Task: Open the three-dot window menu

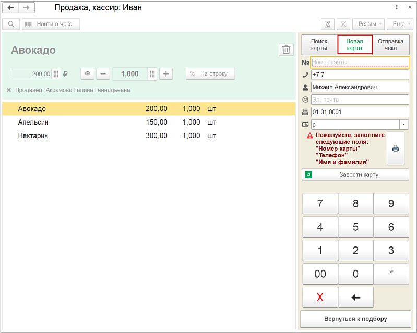Action: [397, 7]
